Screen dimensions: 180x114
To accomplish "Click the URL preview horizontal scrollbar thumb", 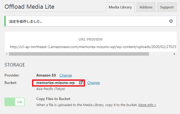I will (79, 54).
